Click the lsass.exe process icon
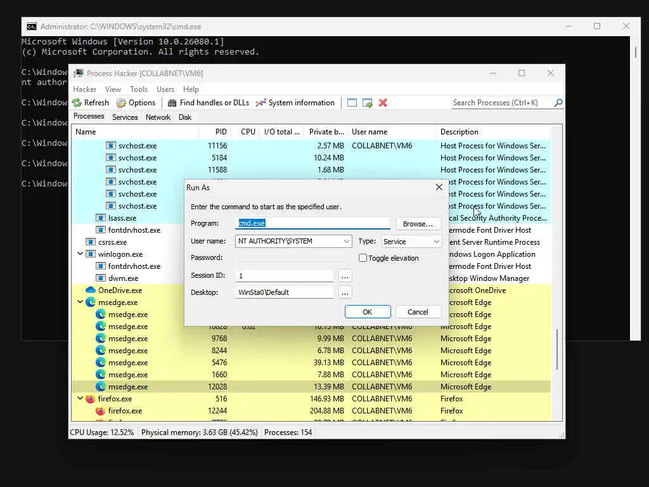649x487 pixels. [101, 218]
